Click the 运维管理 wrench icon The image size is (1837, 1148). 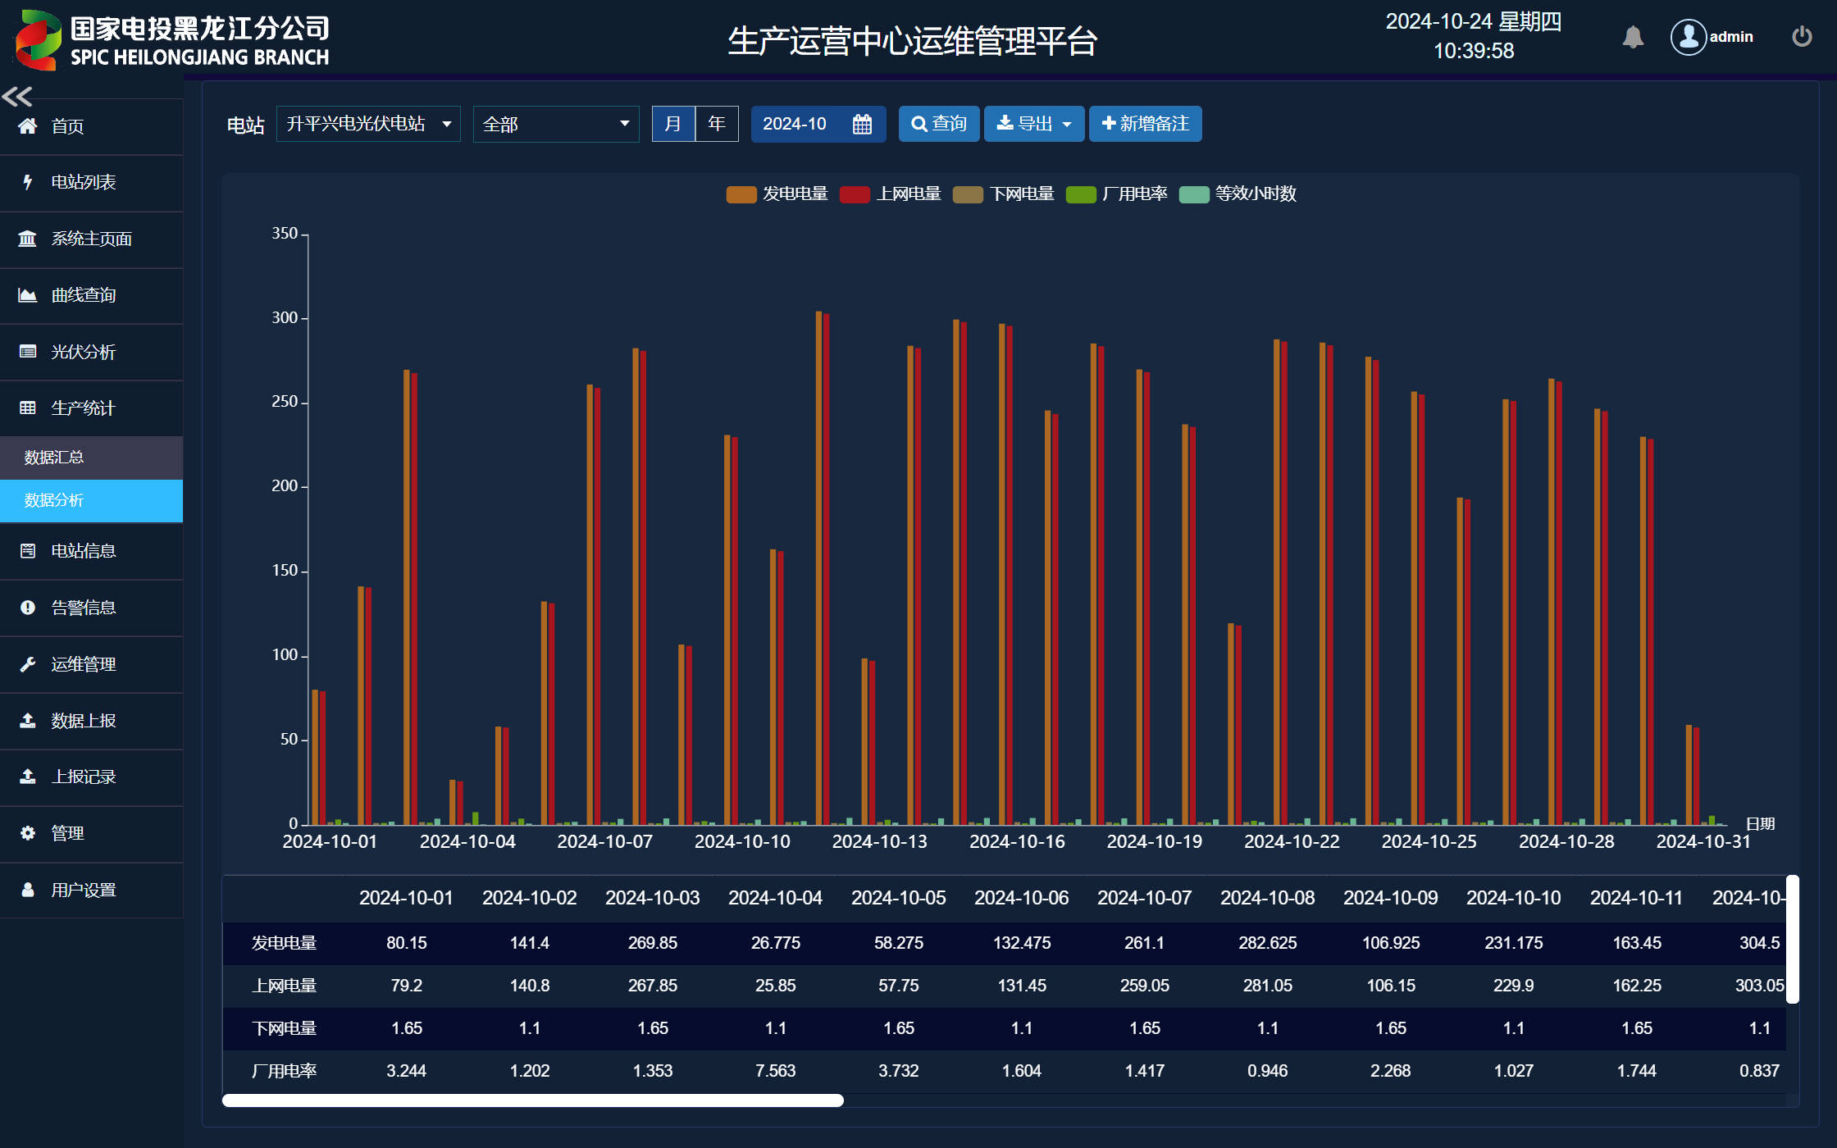pos(28,664)
